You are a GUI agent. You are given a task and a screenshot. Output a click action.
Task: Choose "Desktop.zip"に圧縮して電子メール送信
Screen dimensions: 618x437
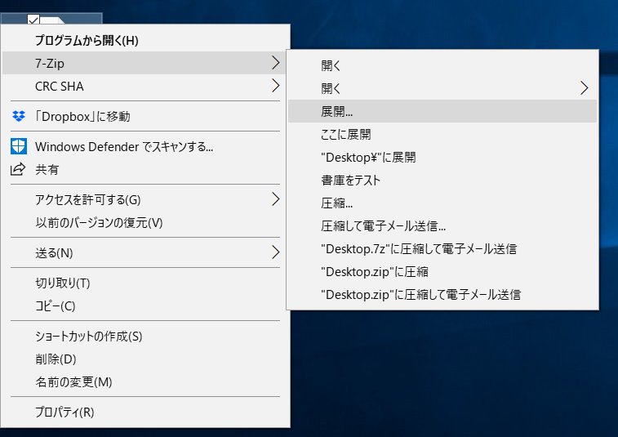coord(442,294)
